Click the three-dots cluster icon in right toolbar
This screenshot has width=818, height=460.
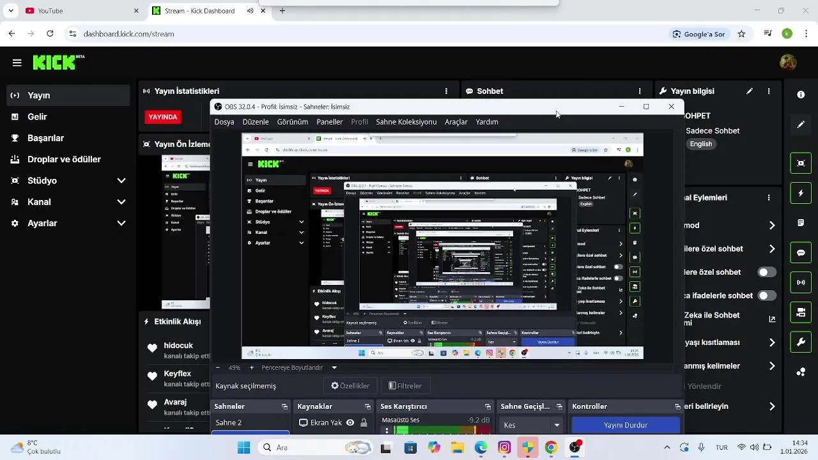coord(801,372)
